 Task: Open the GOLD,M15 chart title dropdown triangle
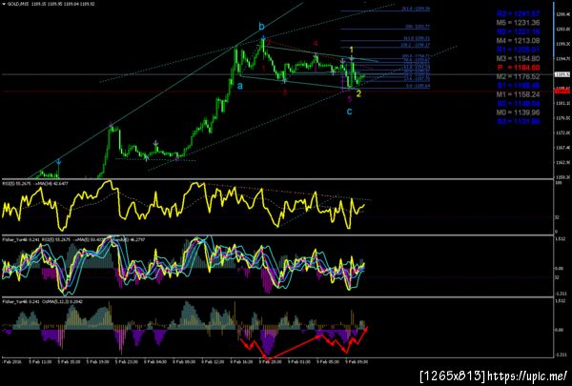tap(4, 4)
